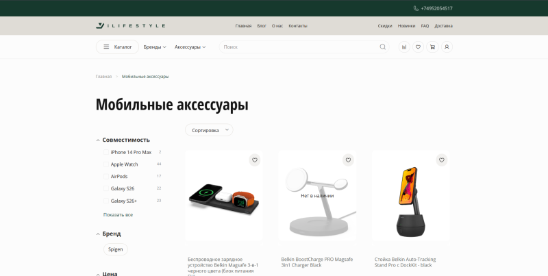Open the Каталог menu button
The height and width of the screenshot is (276, 548).
coord(117,47)
